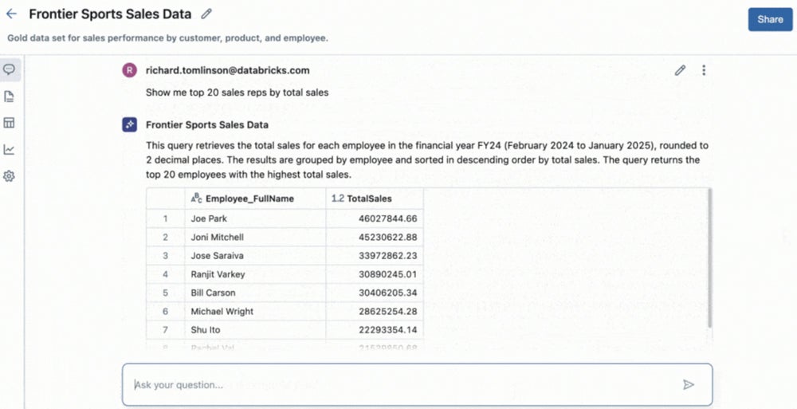Click the results table vertical scrollbar
The image size is (797, 409).
point(709,258)
